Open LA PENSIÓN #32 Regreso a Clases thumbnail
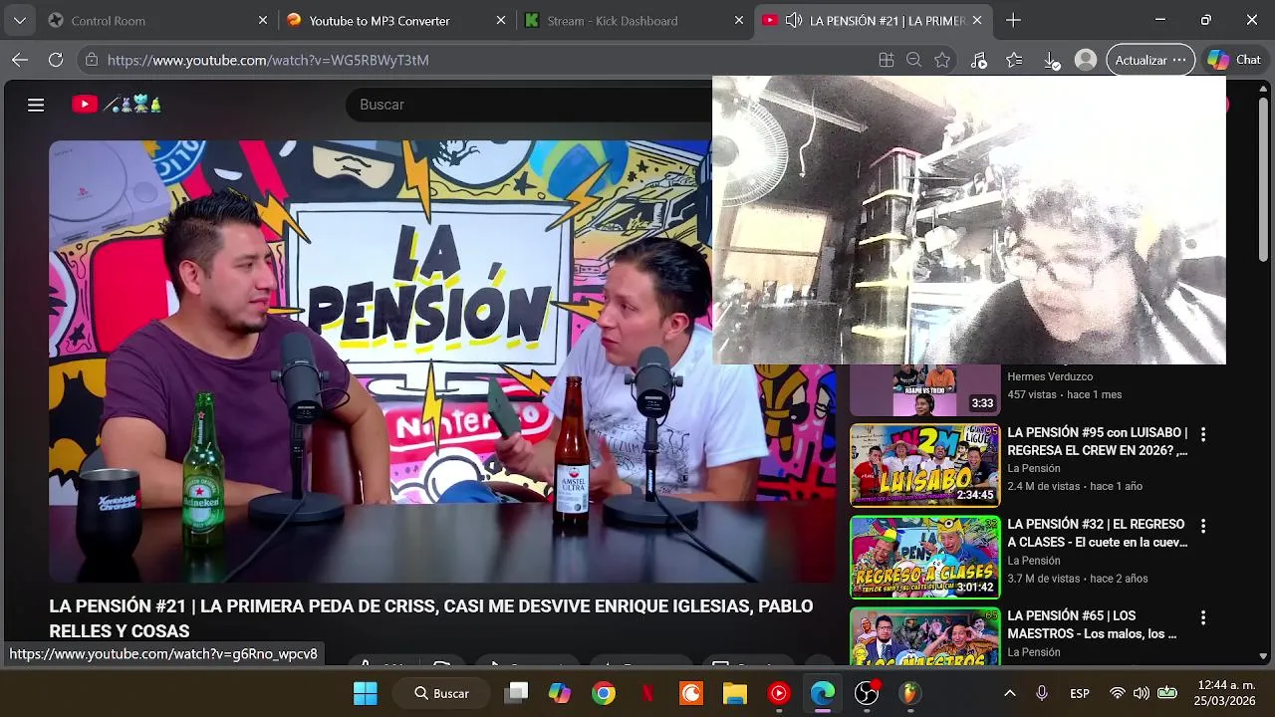 (924, 557)
